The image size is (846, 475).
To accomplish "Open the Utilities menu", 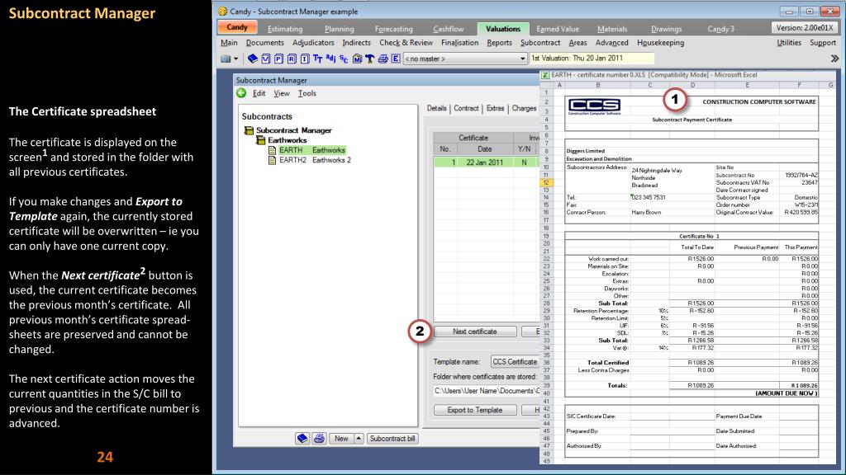I will pyautogui.click(x=789, y=43).
